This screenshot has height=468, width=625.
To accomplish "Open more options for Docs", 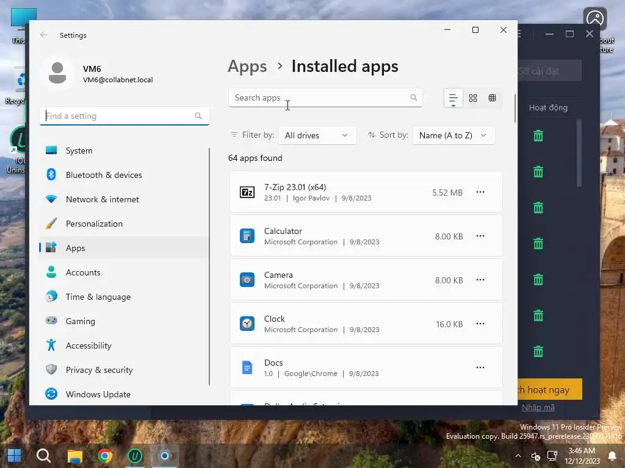I will [x=480, y=367].
